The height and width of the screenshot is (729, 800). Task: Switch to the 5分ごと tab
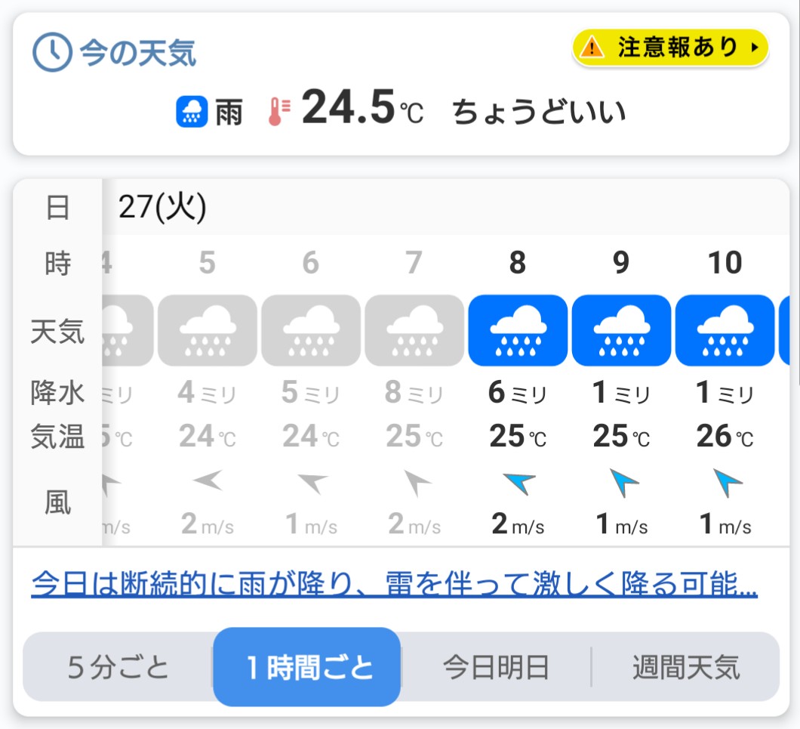pos(118,668)
